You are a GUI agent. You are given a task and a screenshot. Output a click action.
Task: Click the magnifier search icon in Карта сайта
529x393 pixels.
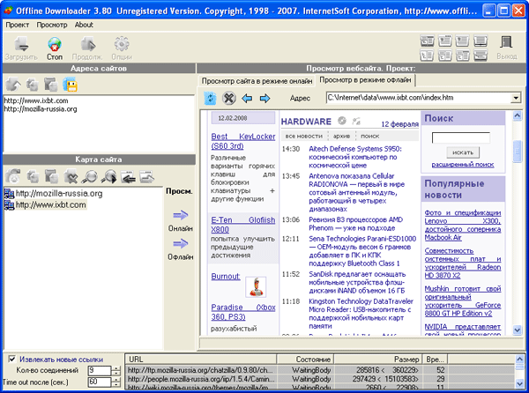(90, 176)
